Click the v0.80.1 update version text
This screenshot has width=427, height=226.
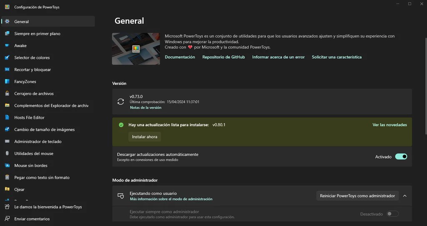coord(219,124)
